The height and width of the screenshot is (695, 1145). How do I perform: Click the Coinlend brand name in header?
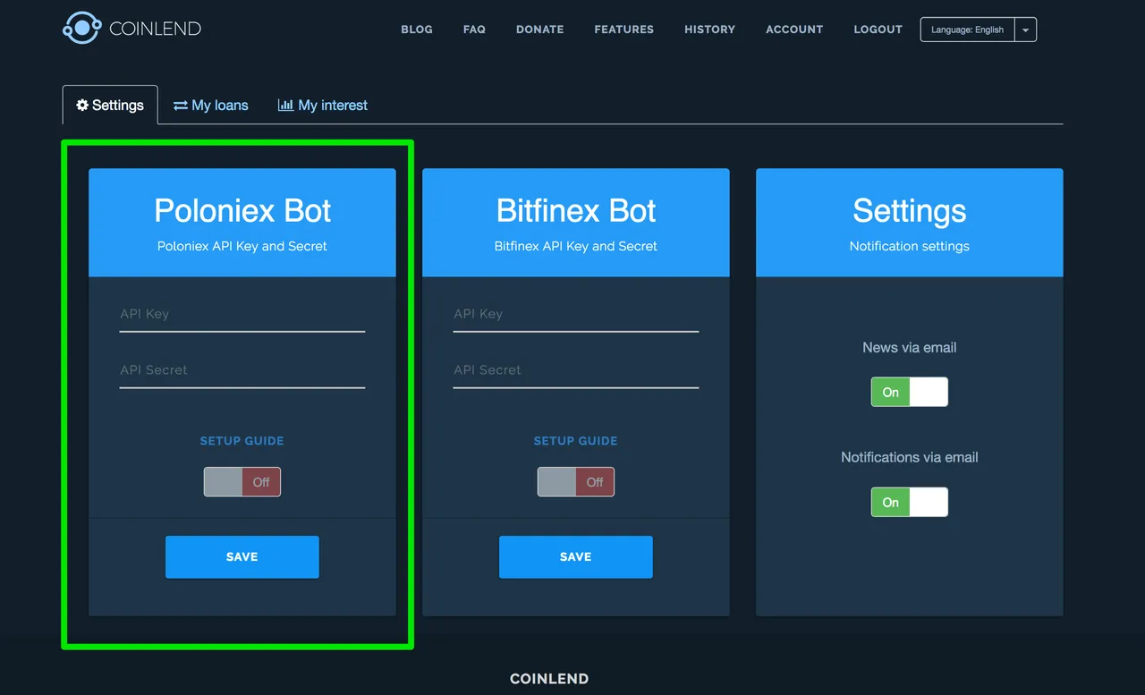pos(155,29)
